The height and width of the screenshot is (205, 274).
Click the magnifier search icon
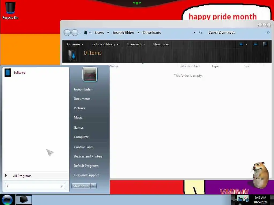click(x=268, y=33)
